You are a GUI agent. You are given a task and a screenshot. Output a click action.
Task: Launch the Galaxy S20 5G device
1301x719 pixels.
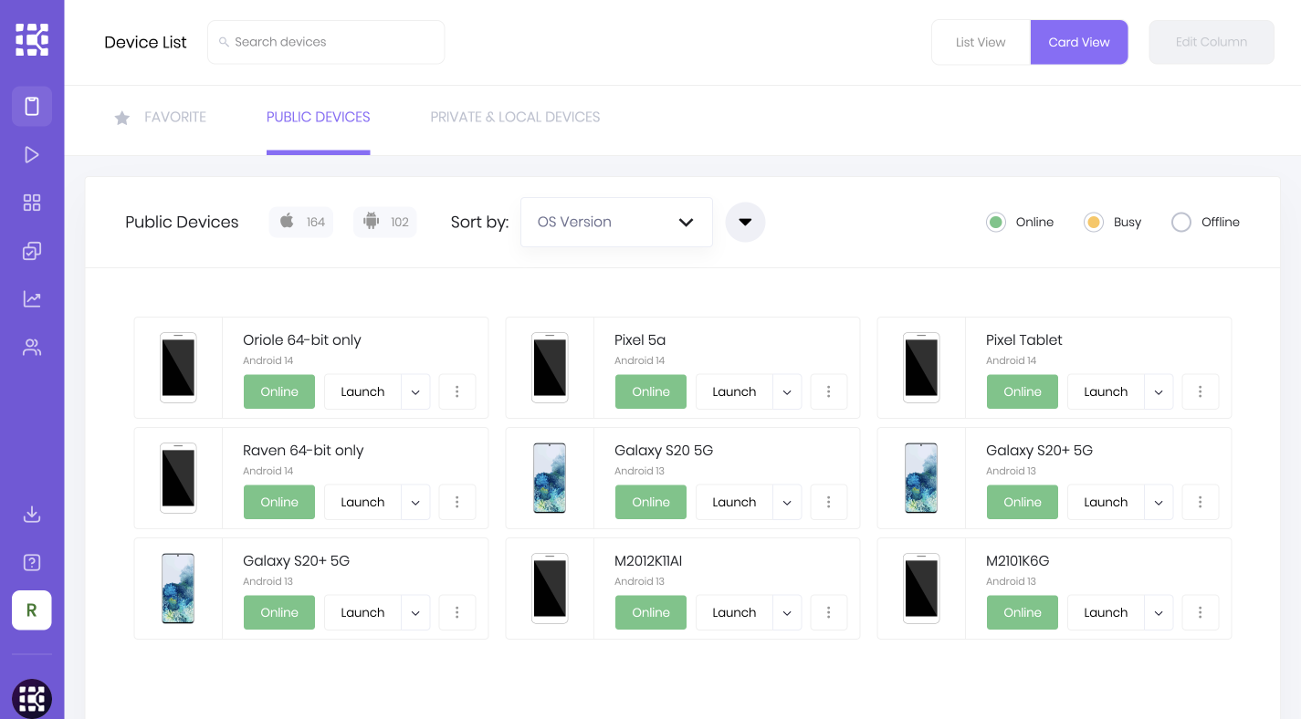click(735, 502)
